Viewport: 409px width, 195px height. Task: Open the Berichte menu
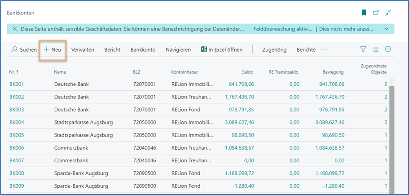(306, 50)
